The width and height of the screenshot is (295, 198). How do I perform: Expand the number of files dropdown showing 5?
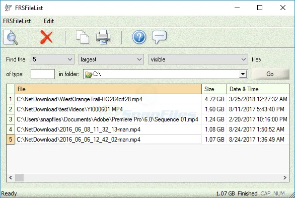tap(52, 59)
